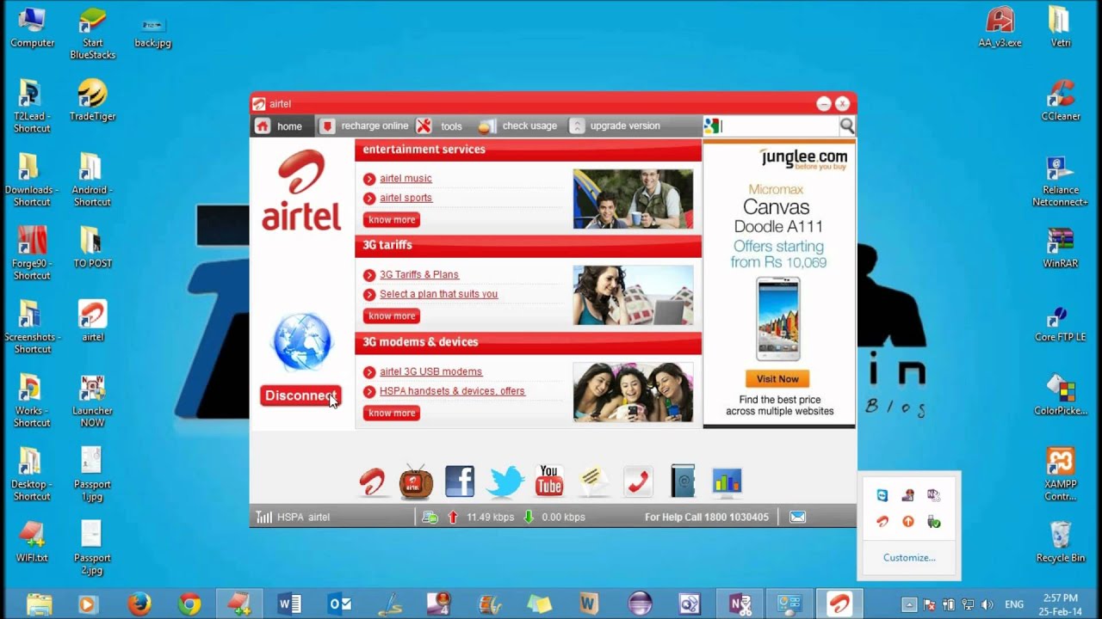1102x619 pixels.
Task: Click the safely remove hardware tray icon
Action: point(934,522)
